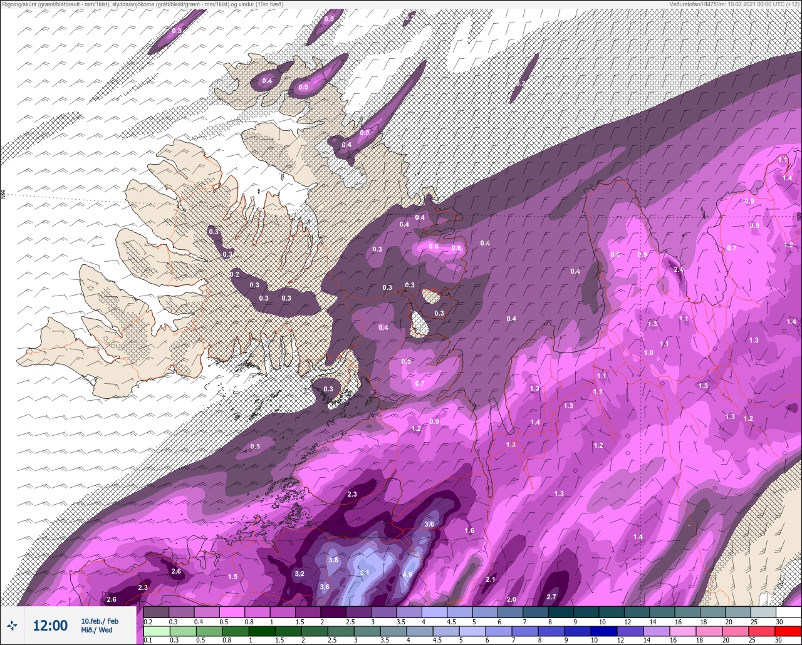Click the top-row white legend swatch starting at 30
The width and height of the screenshot is (802, 645).
[x=788, y=612]
